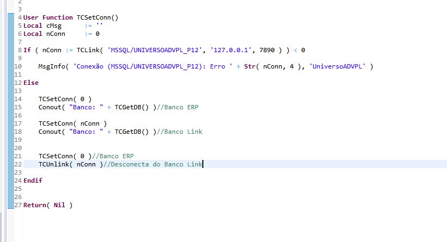
Task: Click the '//Banco ERP' comment on line 15
Action: 177,107
